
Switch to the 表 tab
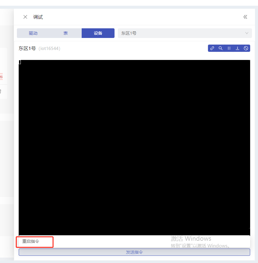(x=65, y=33)
